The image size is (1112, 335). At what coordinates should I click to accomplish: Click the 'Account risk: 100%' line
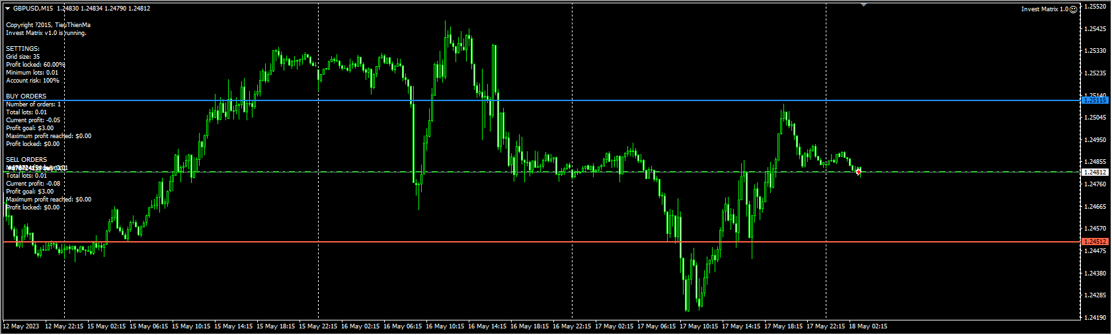click(x=32, y=81)
